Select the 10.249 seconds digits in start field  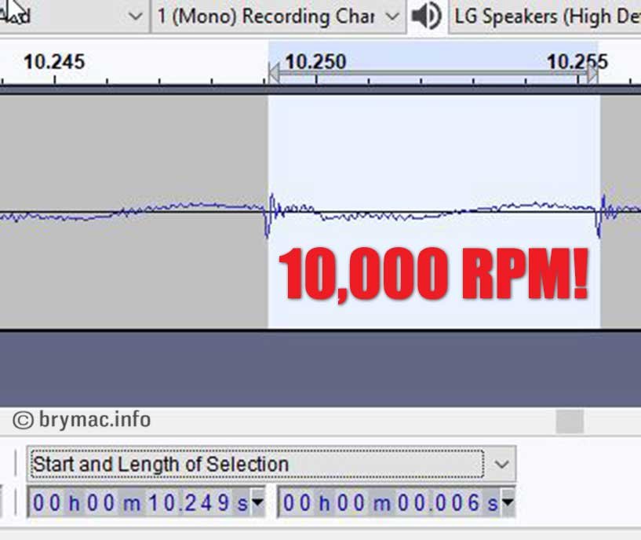coord(188,503)
